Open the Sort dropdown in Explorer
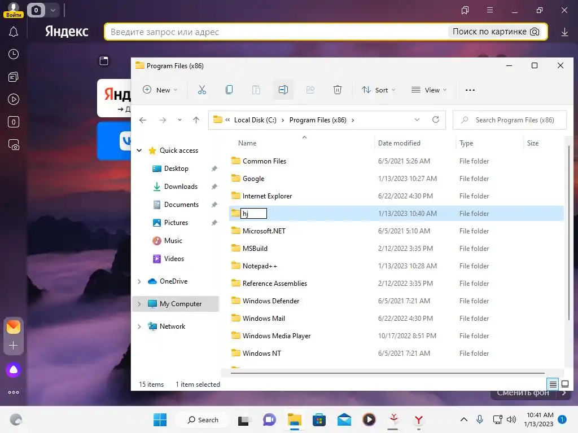 pyautogui.click(x=378, y=90)
